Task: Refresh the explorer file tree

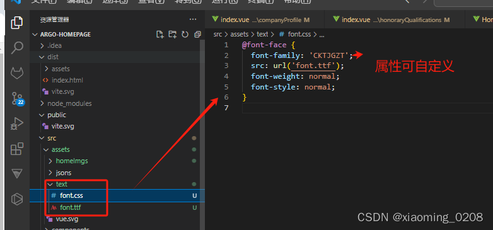Action: pos(185,34)
